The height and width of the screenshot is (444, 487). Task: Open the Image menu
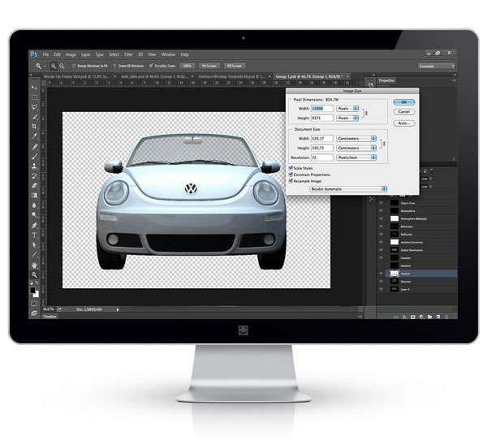[x=71, y=54]
